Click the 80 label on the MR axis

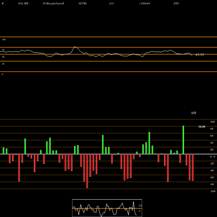(212, 129)
